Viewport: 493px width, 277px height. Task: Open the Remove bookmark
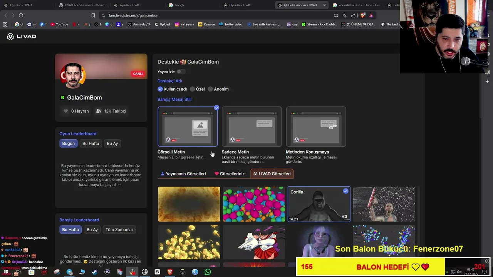pos(206,24)
